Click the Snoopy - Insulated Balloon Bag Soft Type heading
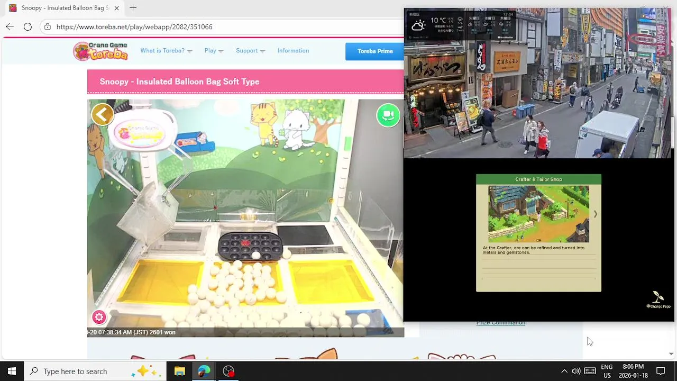Viewport: 677px width, 381px height. tap(179, 81)
